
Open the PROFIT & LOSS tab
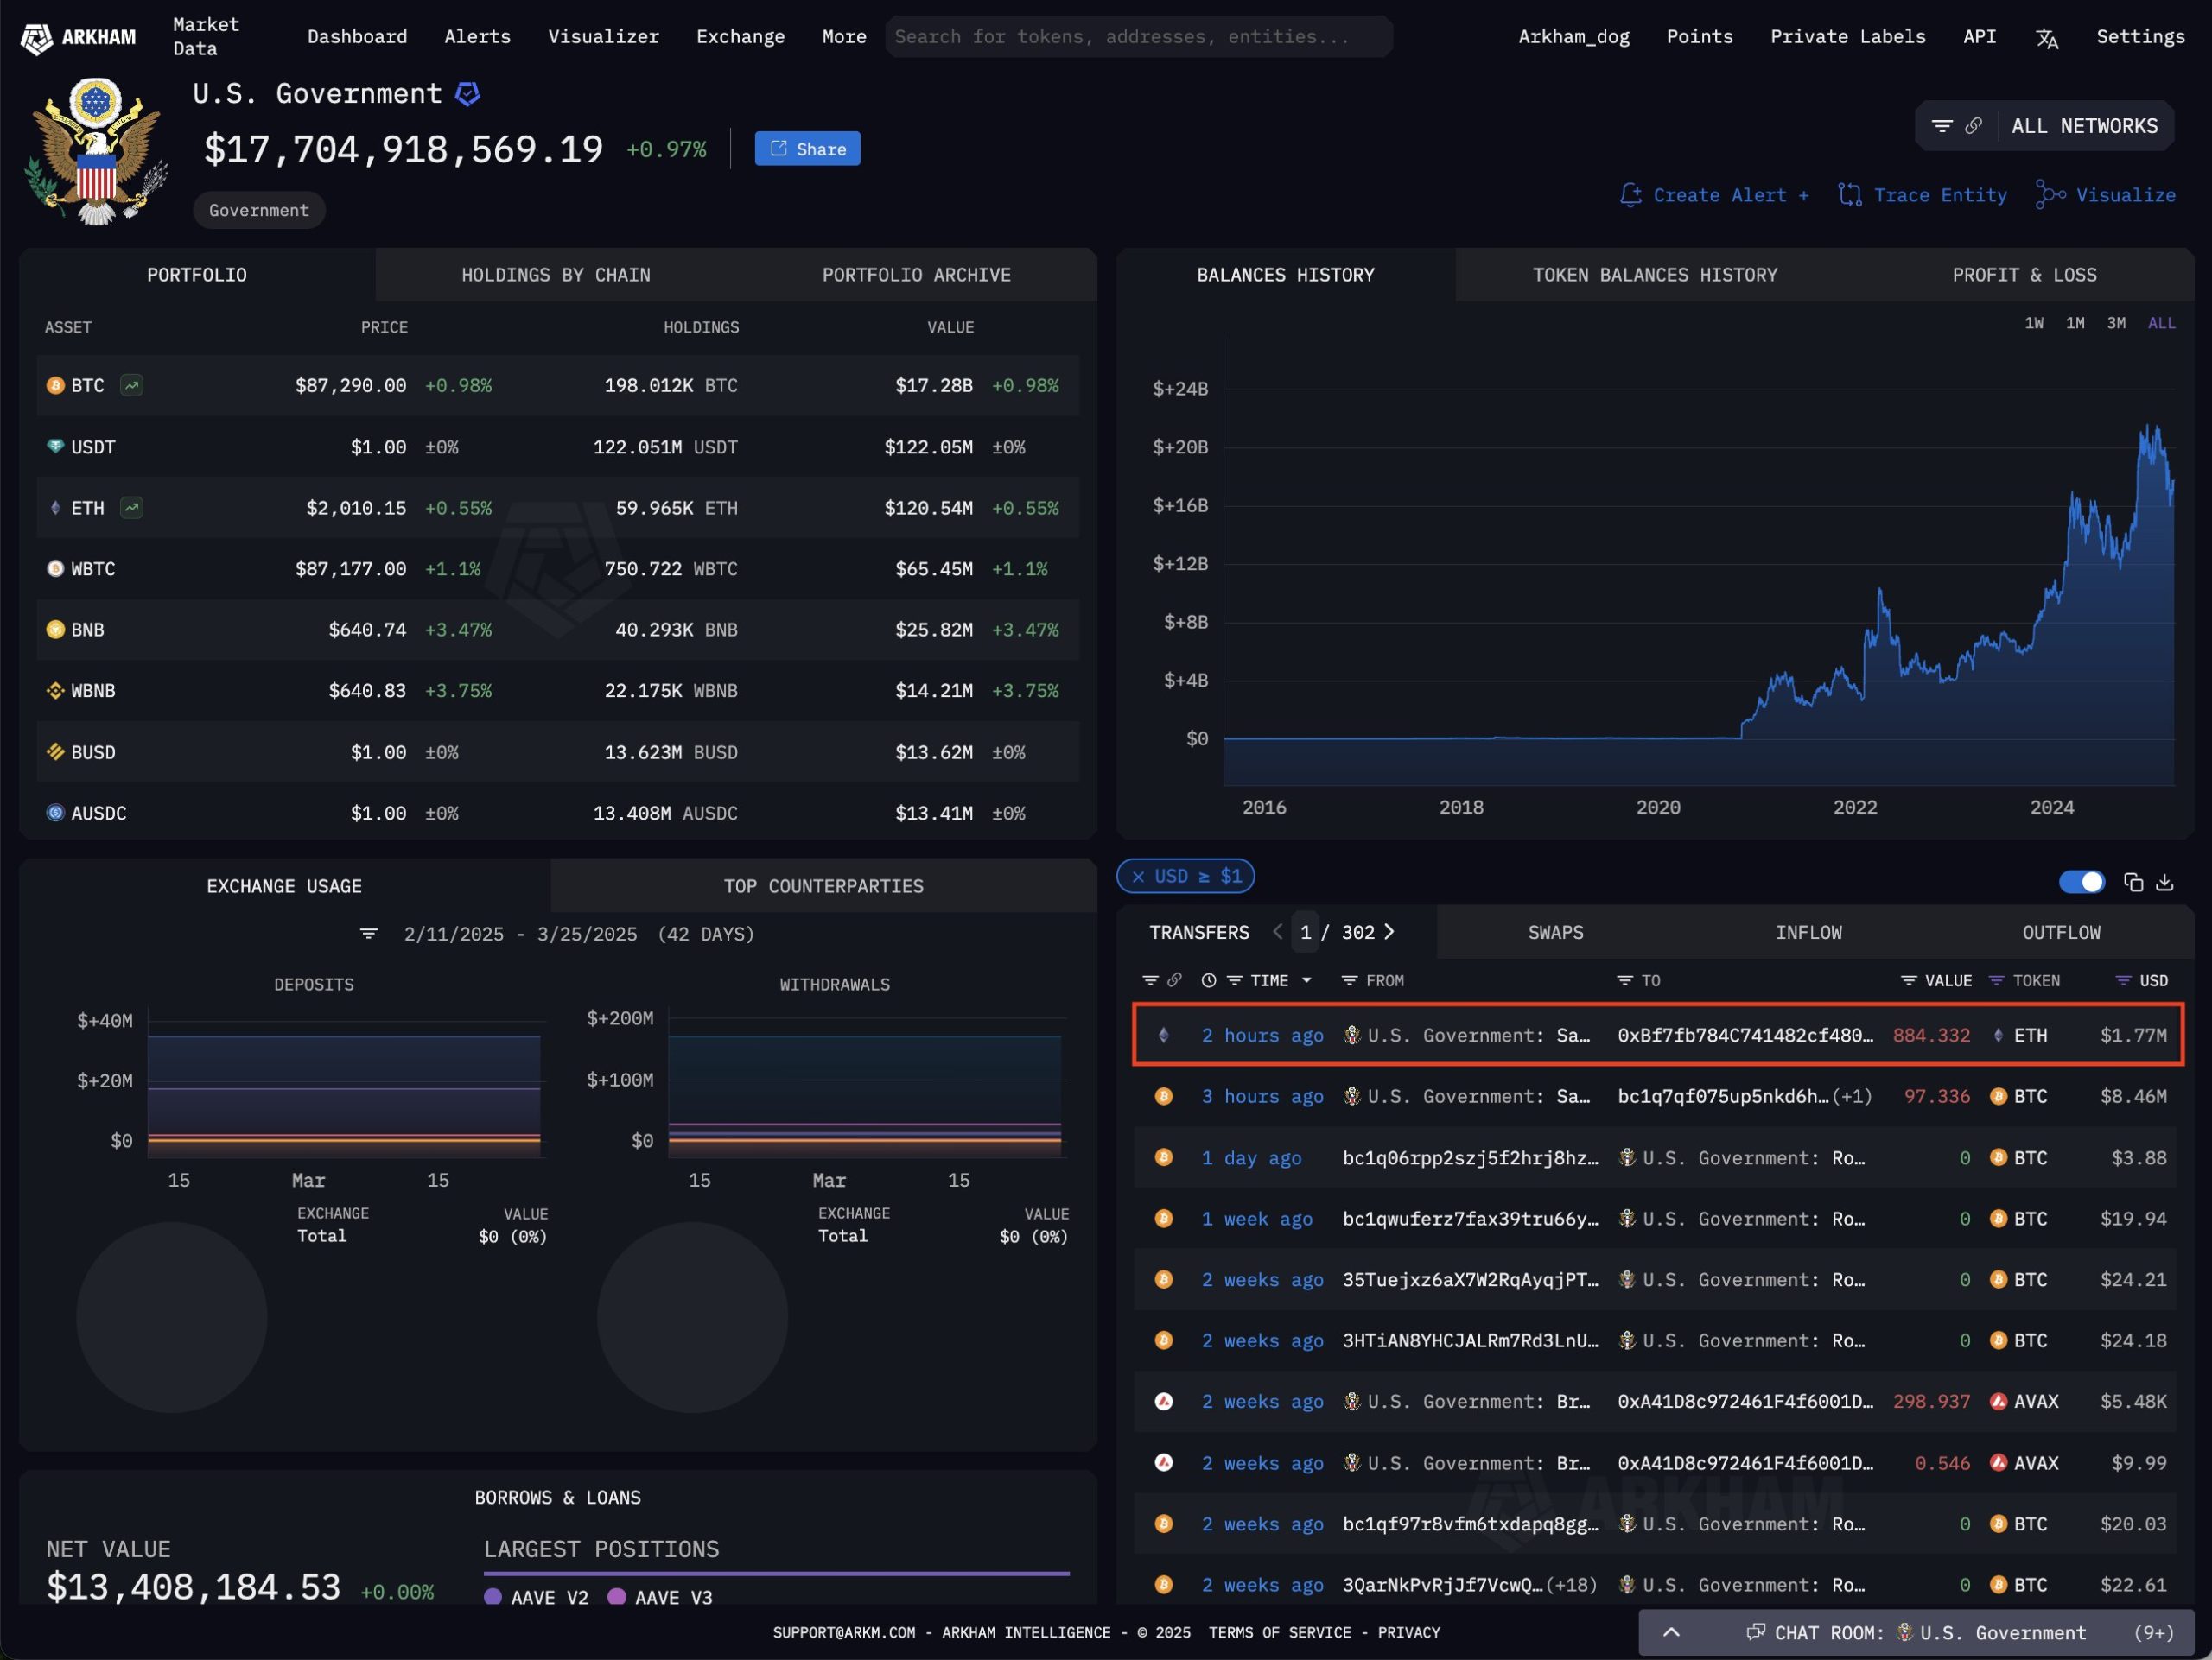[x=2024, y=275]
